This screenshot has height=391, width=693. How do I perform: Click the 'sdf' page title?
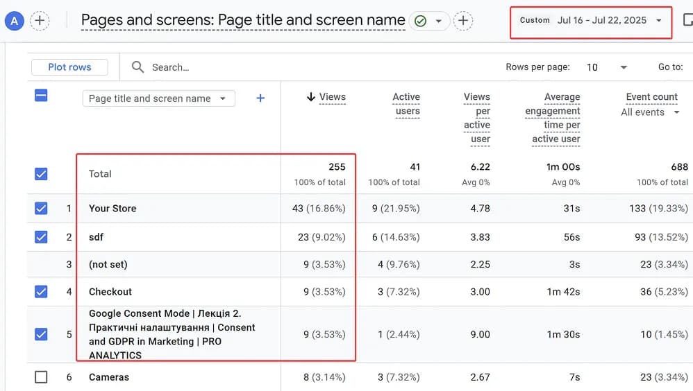point(96,237)
